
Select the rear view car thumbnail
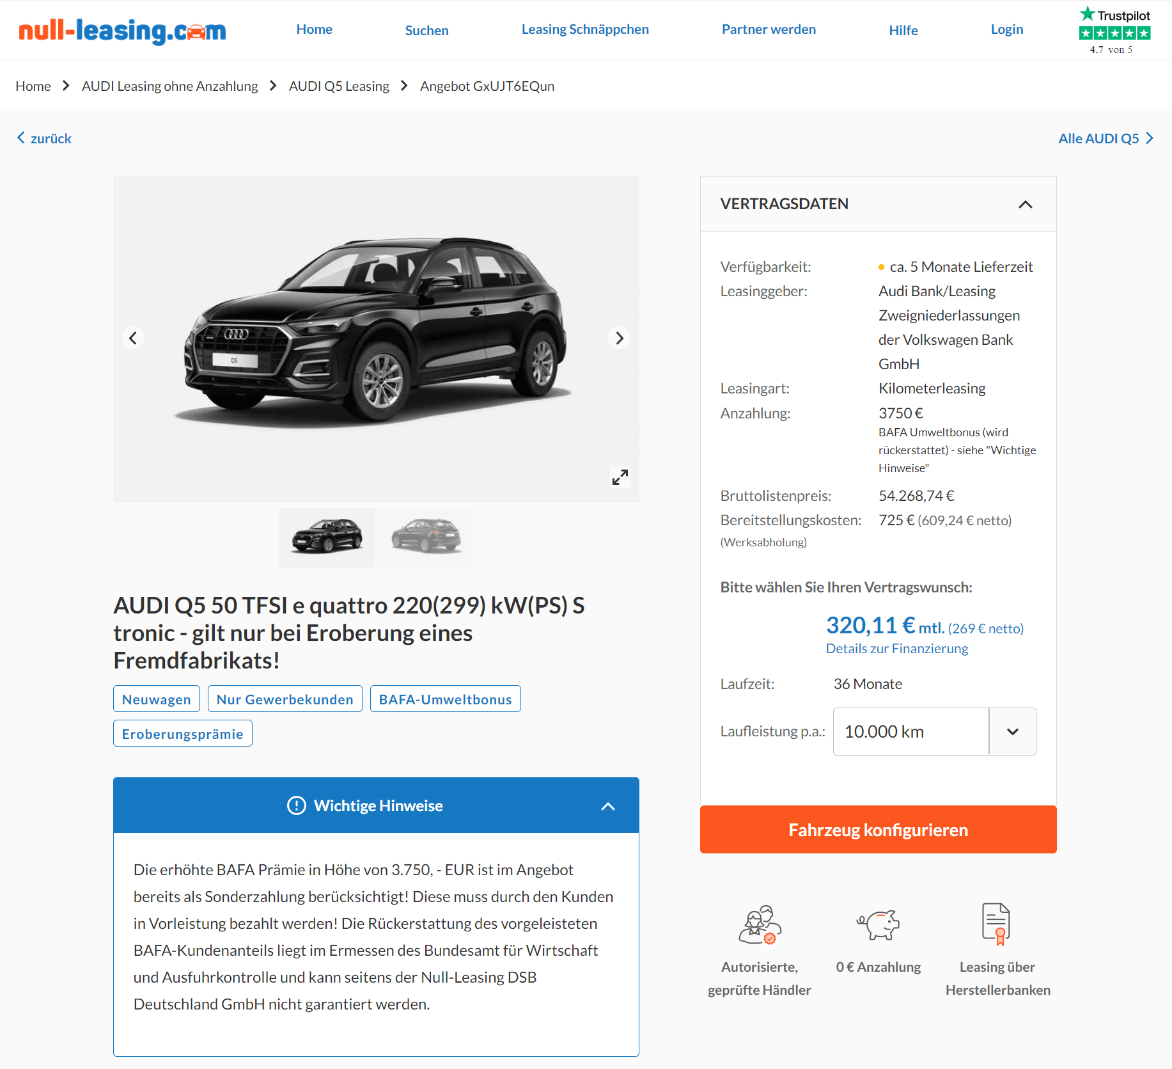click(x=425, y=537)
